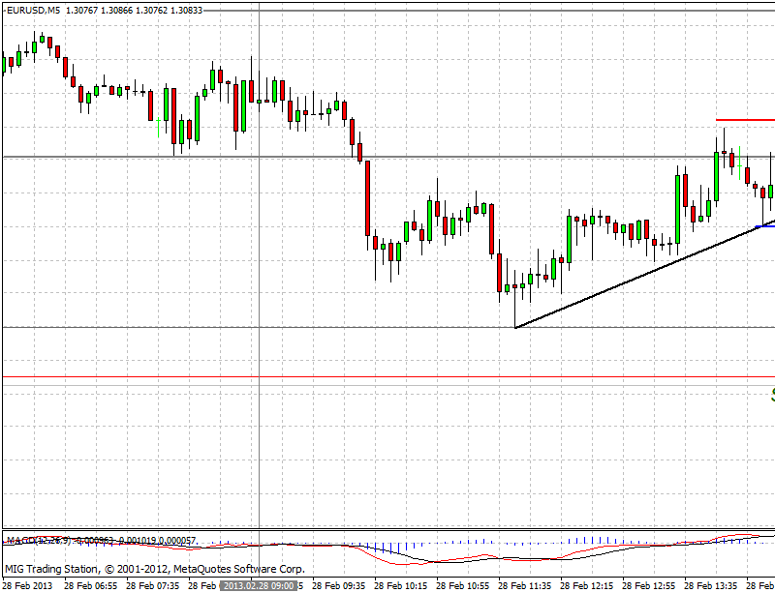The width and height of the screenshot is (775, 593).
Task: Click the MIG Trading Station copyright text
Action: click(155, 569)
